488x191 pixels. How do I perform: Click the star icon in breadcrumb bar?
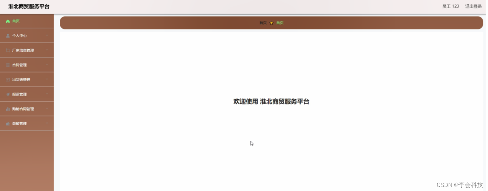point(272,23)
